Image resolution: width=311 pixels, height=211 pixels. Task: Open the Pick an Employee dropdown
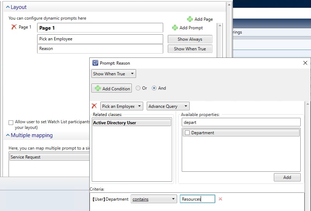click(122, 106)
